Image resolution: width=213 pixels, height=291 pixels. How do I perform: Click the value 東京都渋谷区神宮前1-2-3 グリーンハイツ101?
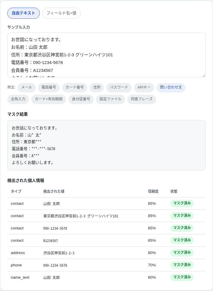(81, 216)
